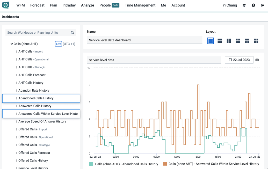Open the Time Management menu
This screenshot has width=268, height=169.
pyautogui.click(x=140, y=5)
